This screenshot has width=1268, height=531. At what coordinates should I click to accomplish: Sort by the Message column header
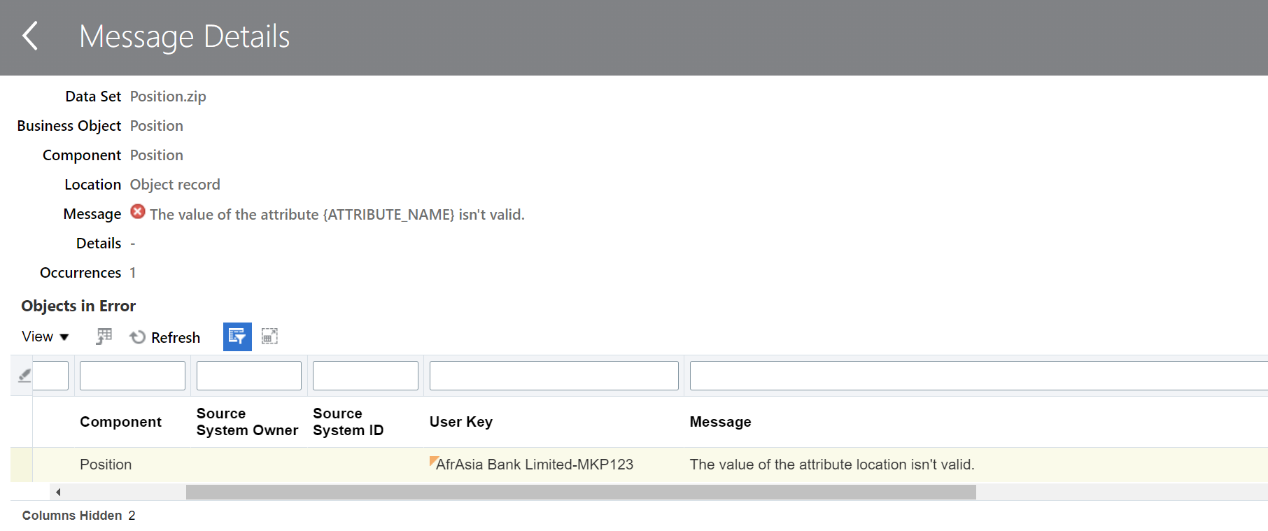720,421
